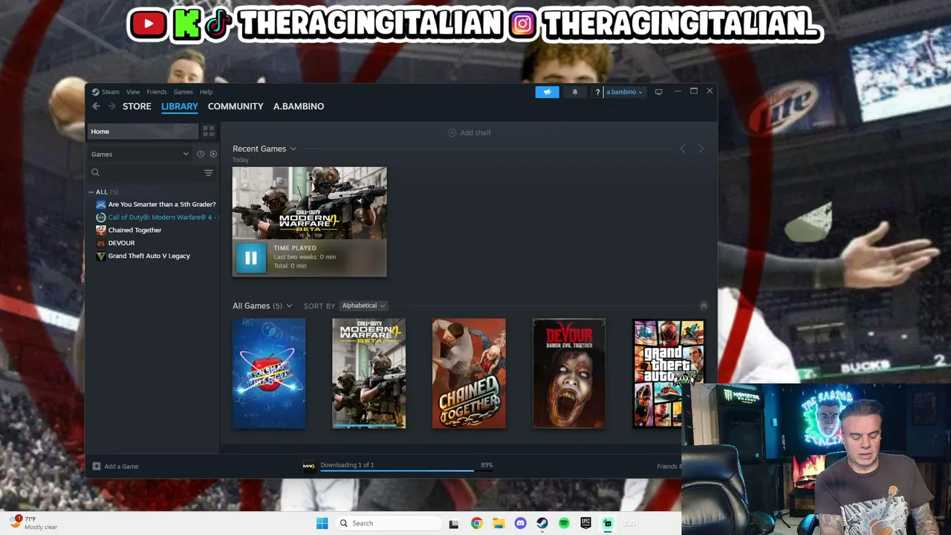This screenshot has height=535, width=951.
Task: Toggle the ready-to-play filter icon
Action: point(213,154)
